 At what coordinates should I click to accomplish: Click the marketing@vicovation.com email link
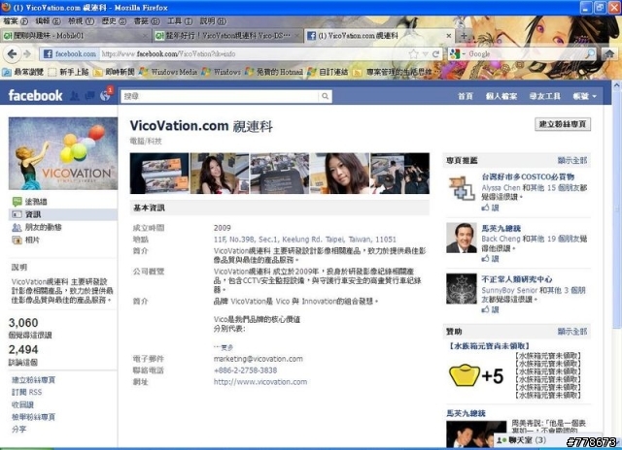[x=258, y=359]
